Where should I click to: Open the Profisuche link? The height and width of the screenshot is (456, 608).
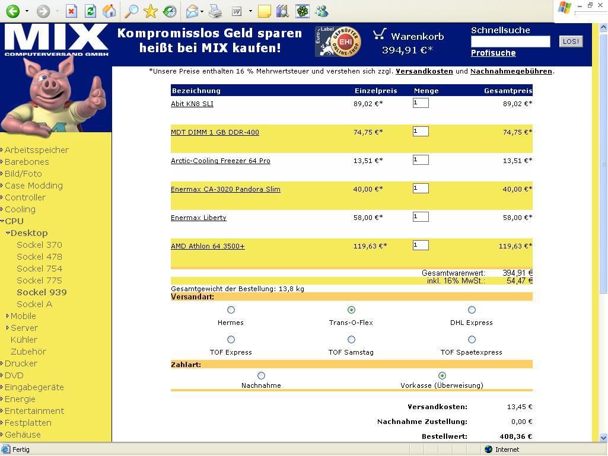[x=494, y=53]
